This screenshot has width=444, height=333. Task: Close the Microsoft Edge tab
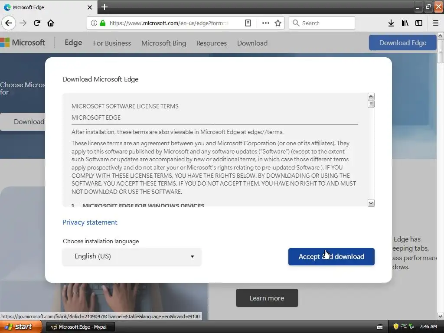89,7
